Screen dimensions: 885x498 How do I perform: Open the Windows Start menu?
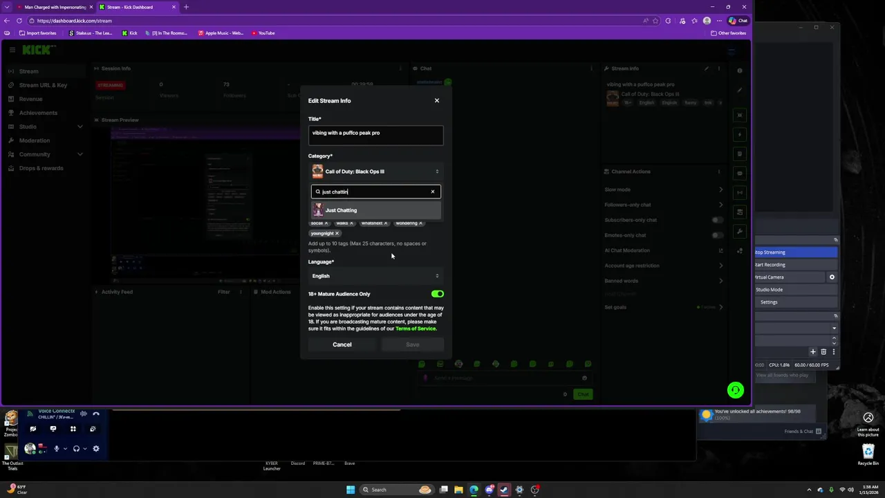(x=351, y=490)
